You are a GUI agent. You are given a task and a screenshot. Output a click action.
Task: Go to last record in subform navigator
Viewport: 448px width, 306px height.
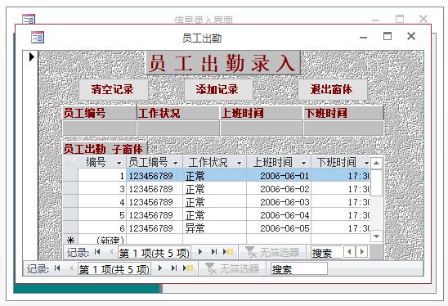click(x=213, y=252)
